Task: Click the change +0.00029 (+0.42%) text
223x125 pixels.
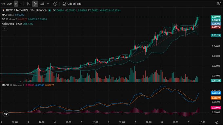Action: [x=110, y=10]
